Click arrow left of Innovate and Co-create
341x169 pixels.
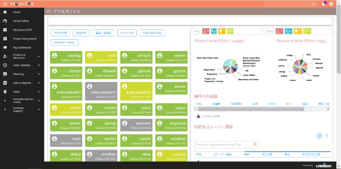click(5, 100)
